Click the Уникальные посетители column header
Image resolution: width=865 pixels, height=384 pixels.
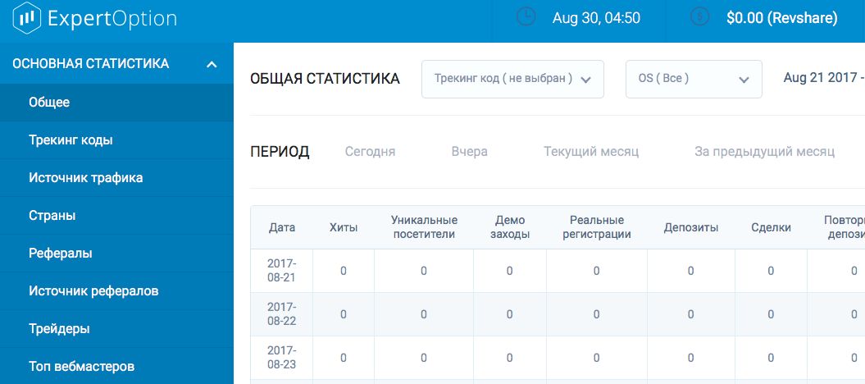coord(424,227)
